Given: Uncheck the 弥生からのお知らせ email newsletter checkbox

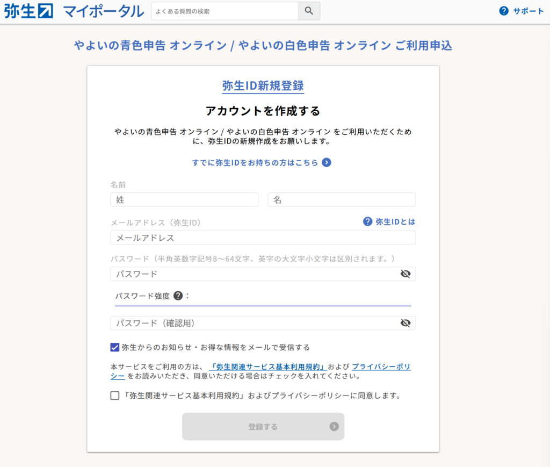Looking at the screenshot, I should tap(114, 347).
